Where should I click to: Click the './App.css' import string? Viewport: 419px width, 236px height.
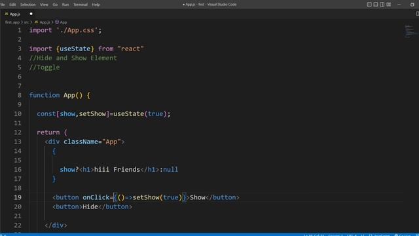(x=77, y=30)
